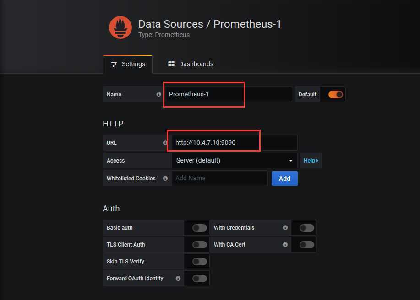The width and height of the screenshot is (420, 300).
Task: Click the info icon beside URL
Action: click(165, 142)
